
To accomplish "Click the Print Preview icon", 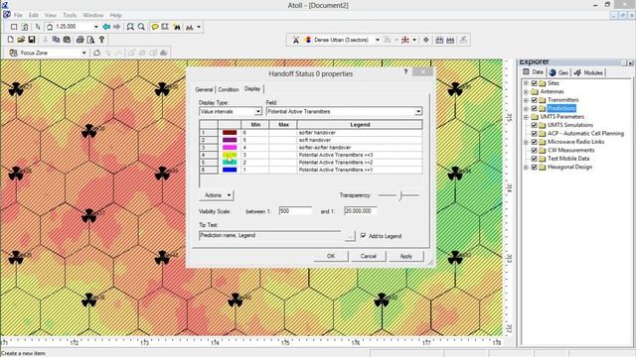I will tap(90, 40).
